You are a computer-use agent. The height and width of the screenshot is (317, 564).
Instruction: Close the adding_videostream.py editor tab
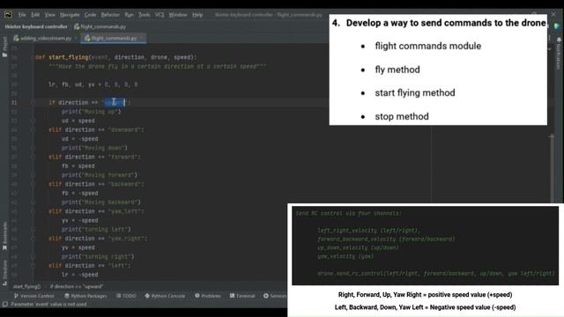pos(76,38)
